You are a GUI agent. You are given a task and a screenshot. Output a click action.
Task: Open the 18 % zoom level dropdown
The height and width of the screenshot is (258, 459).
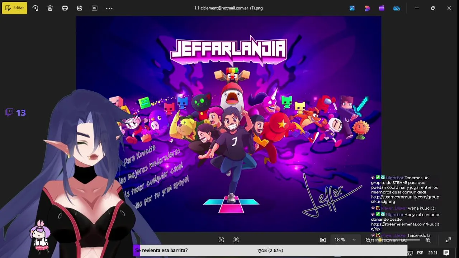(x=345, y=240)
